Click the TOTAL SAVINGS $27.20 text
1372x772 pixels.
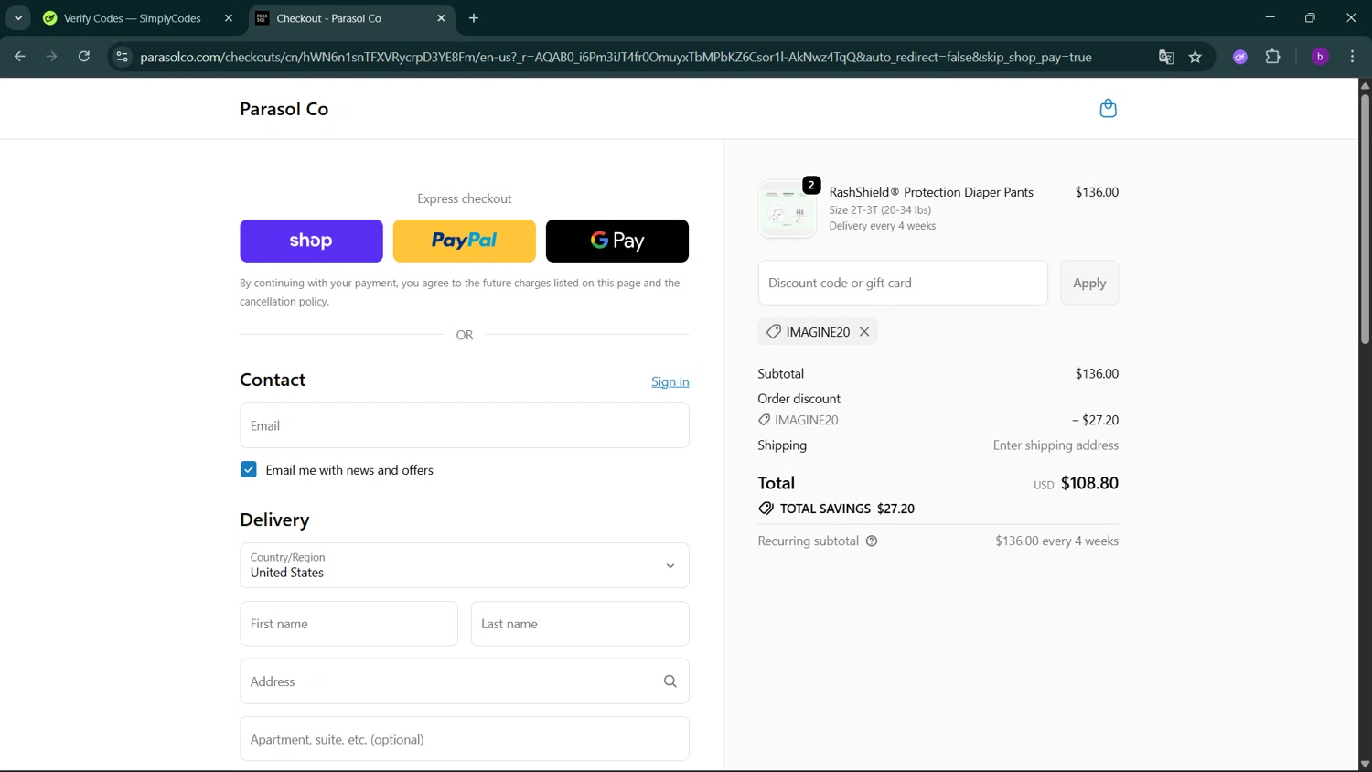(847, 509)
